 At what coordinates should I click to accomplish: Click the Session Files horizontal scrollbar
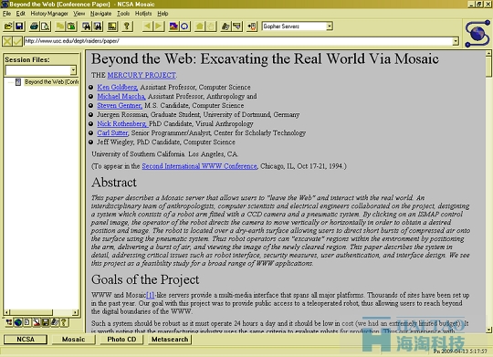(x=41, y=312)
